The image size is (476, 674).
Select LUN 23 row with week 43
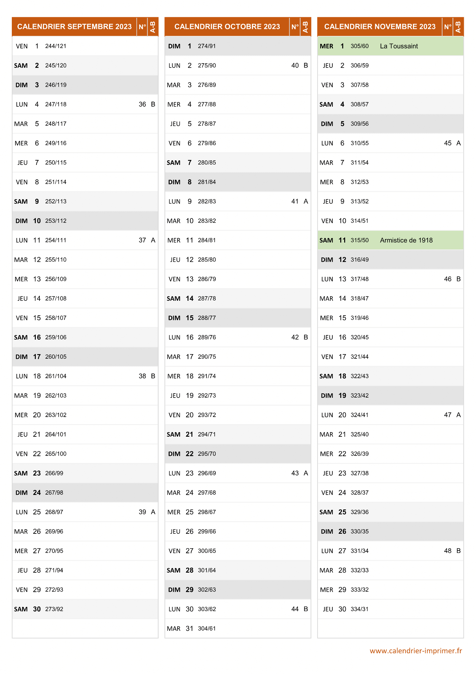click(238, 473)
